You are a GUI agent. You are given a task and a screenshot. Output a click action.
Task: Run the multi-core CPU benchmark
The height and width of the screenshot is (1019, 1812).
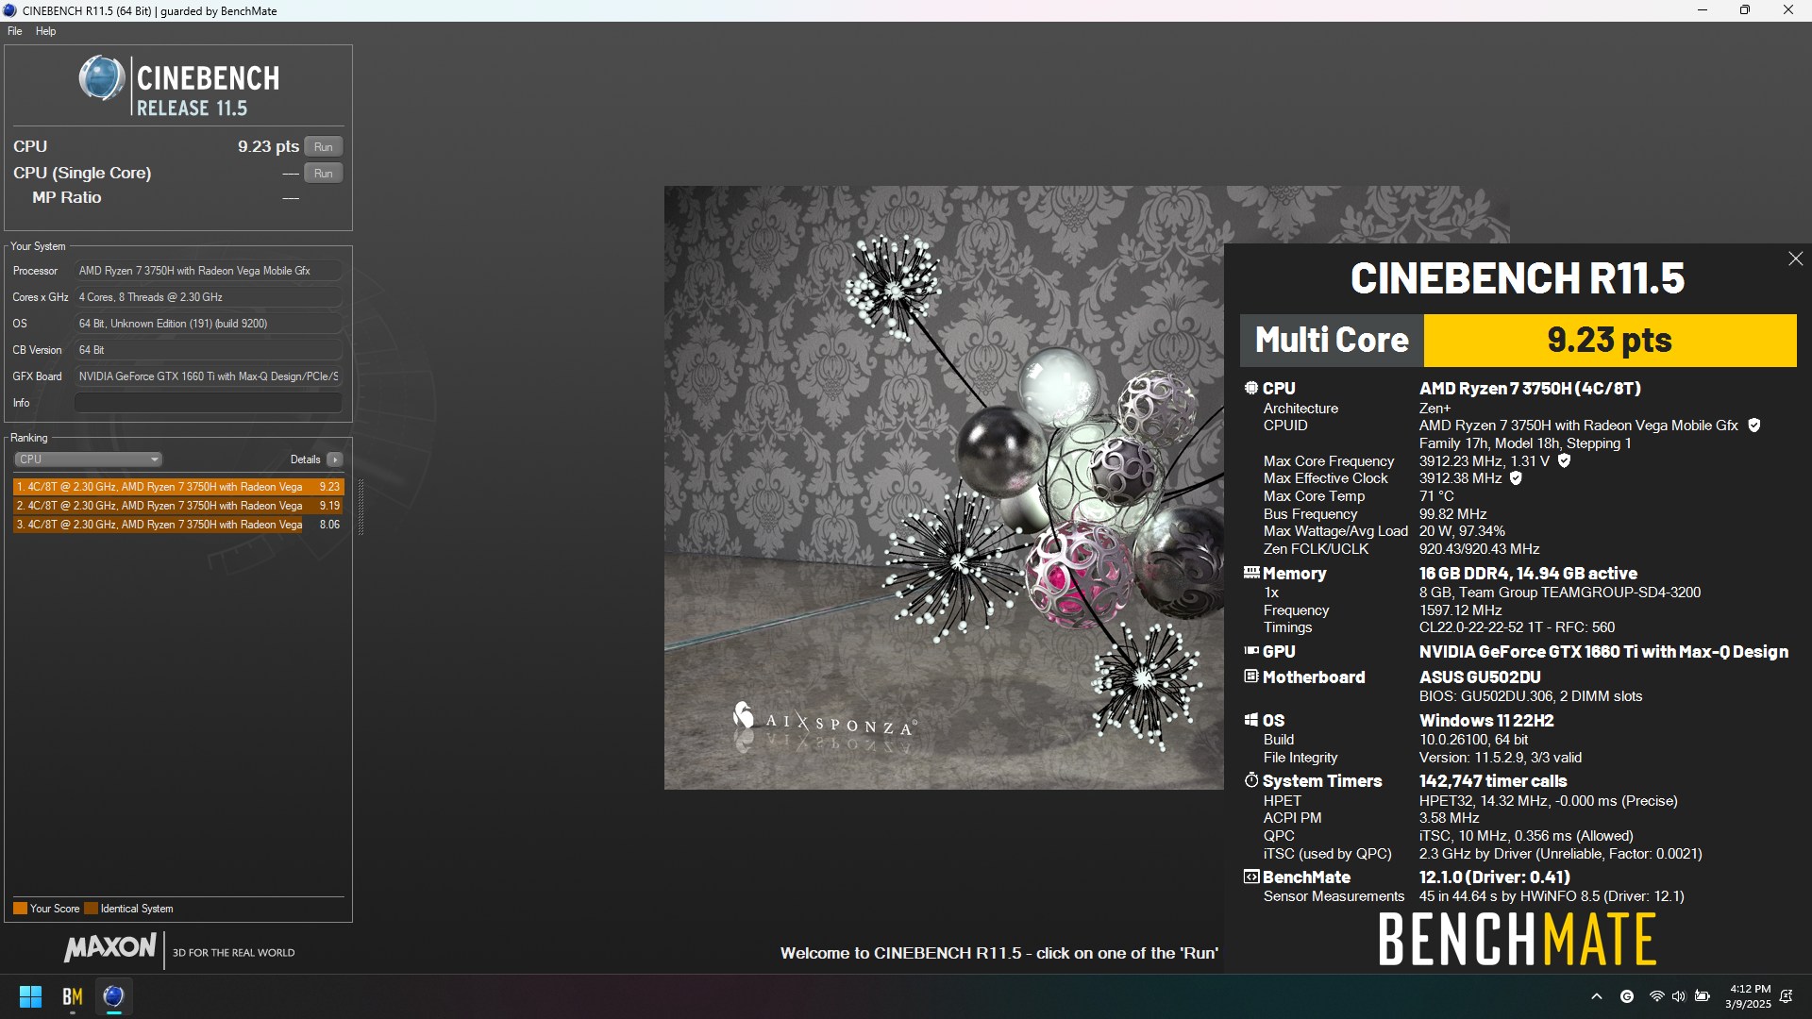point(323,147)
